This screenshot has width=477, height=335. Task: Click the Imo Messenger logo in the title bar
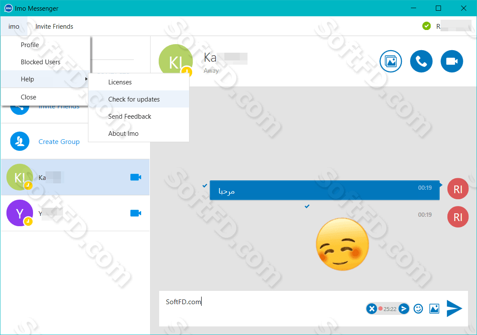coord(8,8)
